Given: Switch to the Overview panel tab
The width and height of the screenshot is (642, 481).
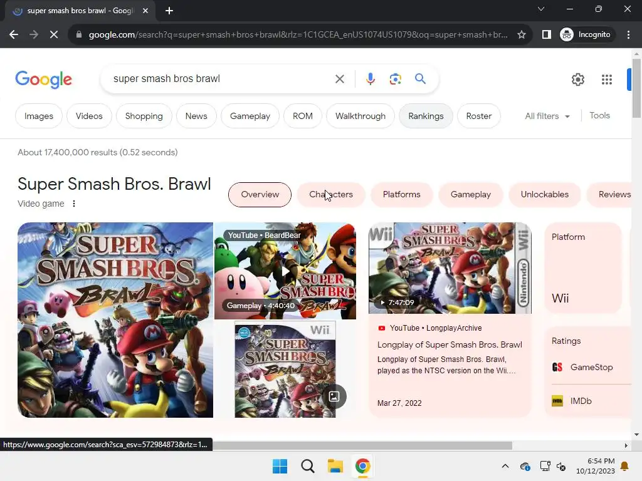Looking at the screenshot, I should tap(260, 195).
